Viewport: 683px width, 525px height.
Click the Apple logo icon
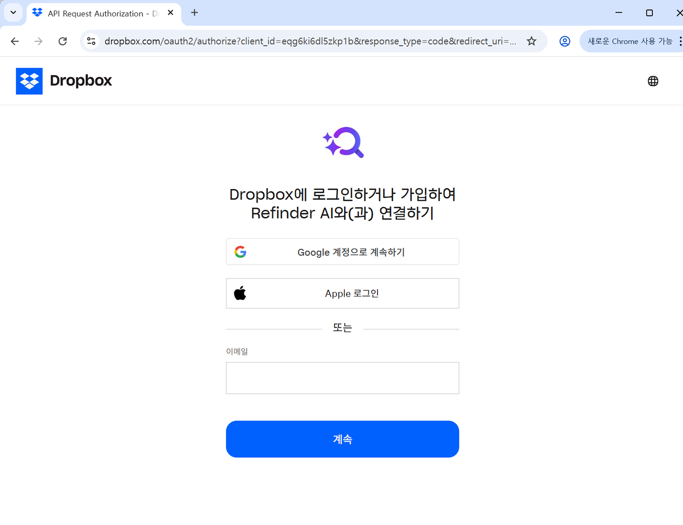click(x=240, y=293)
